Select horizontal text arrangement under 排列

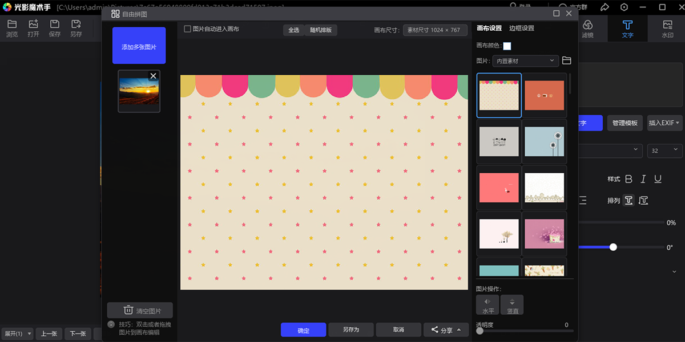point(628,200)
